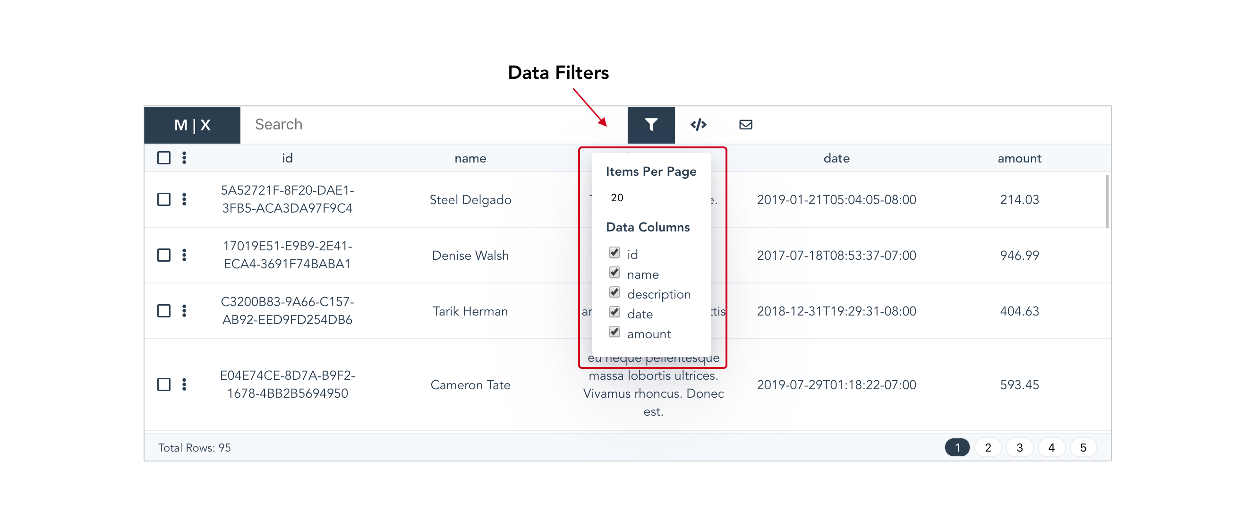Click the Tarik Herman name cell
Viewport: 1255px width, 521px height.
470,311
